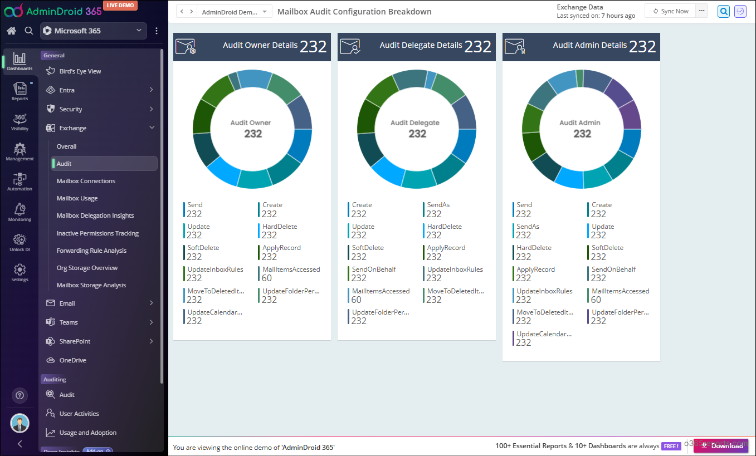Click the search icon in the top right
Viewport: 756px width, 456px height.
point(724,11)
